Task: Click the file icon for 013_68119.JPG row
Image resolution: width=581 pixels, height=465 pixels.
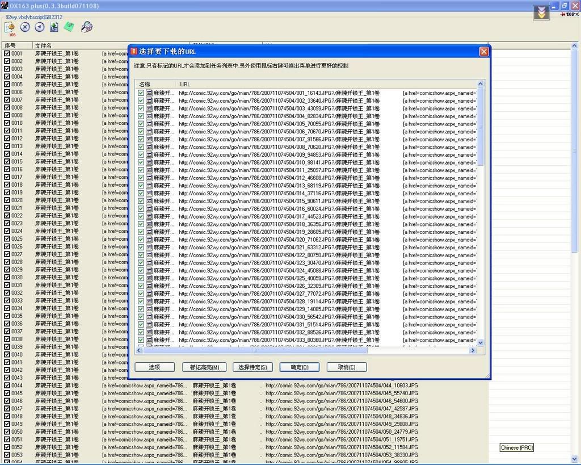Action: [x=149, y=186]
